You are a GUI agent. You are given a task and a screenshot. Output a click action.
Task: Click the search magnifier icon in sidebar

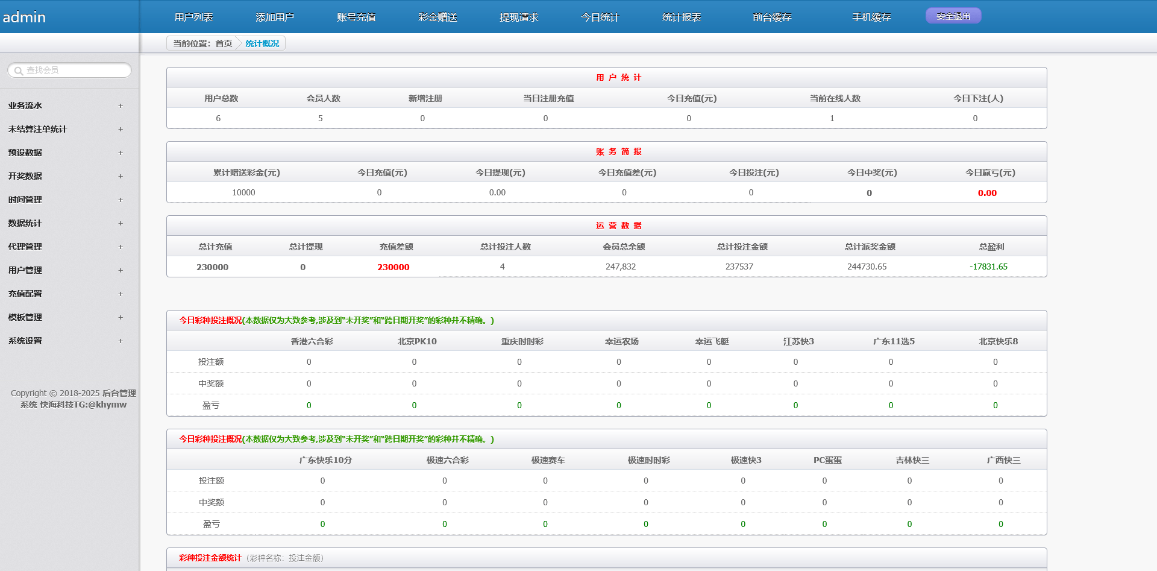pyautogui.click(x=19, y=71)
